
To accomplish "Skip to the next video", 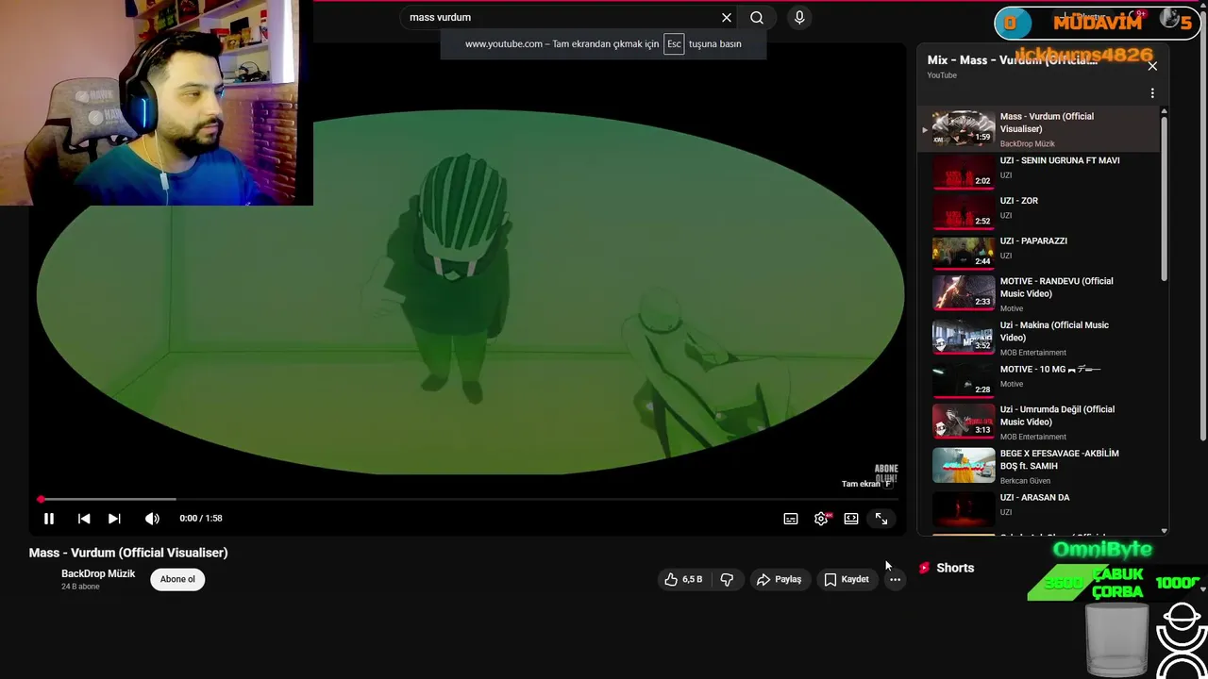I will 114,518.
